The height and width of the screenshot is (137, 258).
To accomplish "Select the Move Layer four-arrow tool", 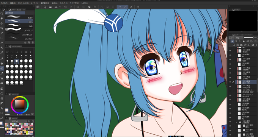I will click(x=2, y=23).
